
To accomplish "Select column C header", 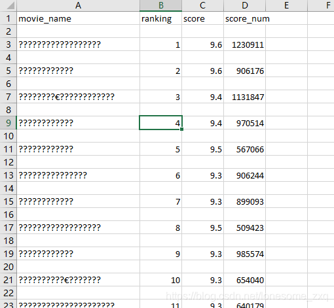I will click(202, 5).
